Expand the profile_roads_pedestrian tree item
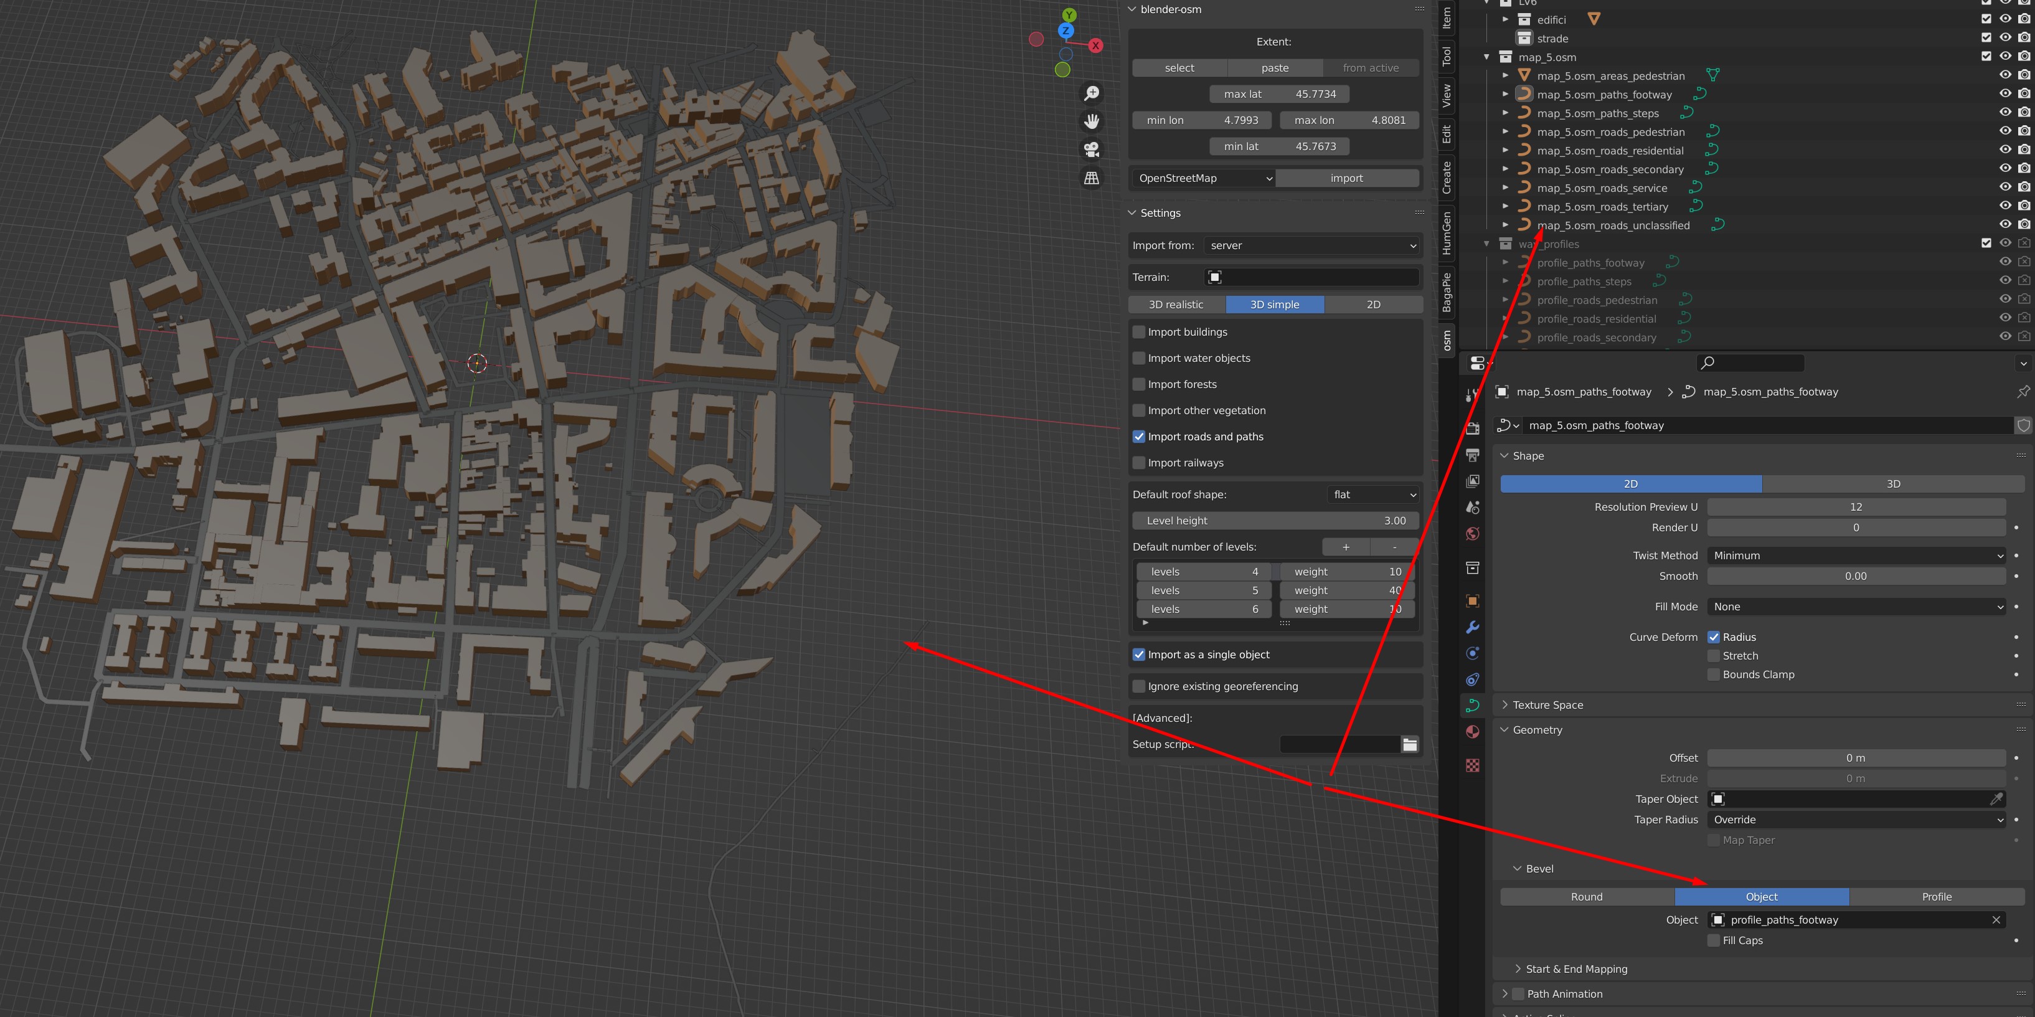 point(1505,300)
